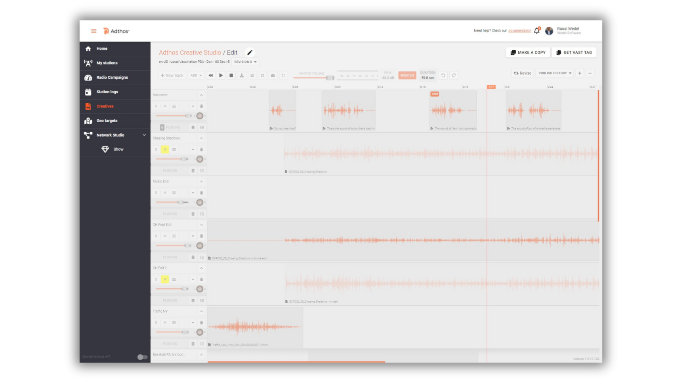Open mixer settings for the CH Edit 2 track
Viewport: 682px width, 383px height.
[x=174, y=279]
